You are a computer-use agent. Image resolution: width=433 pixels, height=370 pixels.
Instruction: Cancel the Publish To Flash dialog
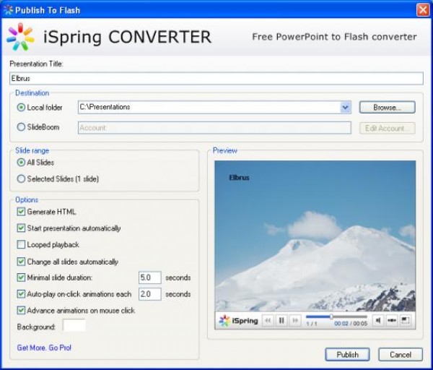point(401,355)
